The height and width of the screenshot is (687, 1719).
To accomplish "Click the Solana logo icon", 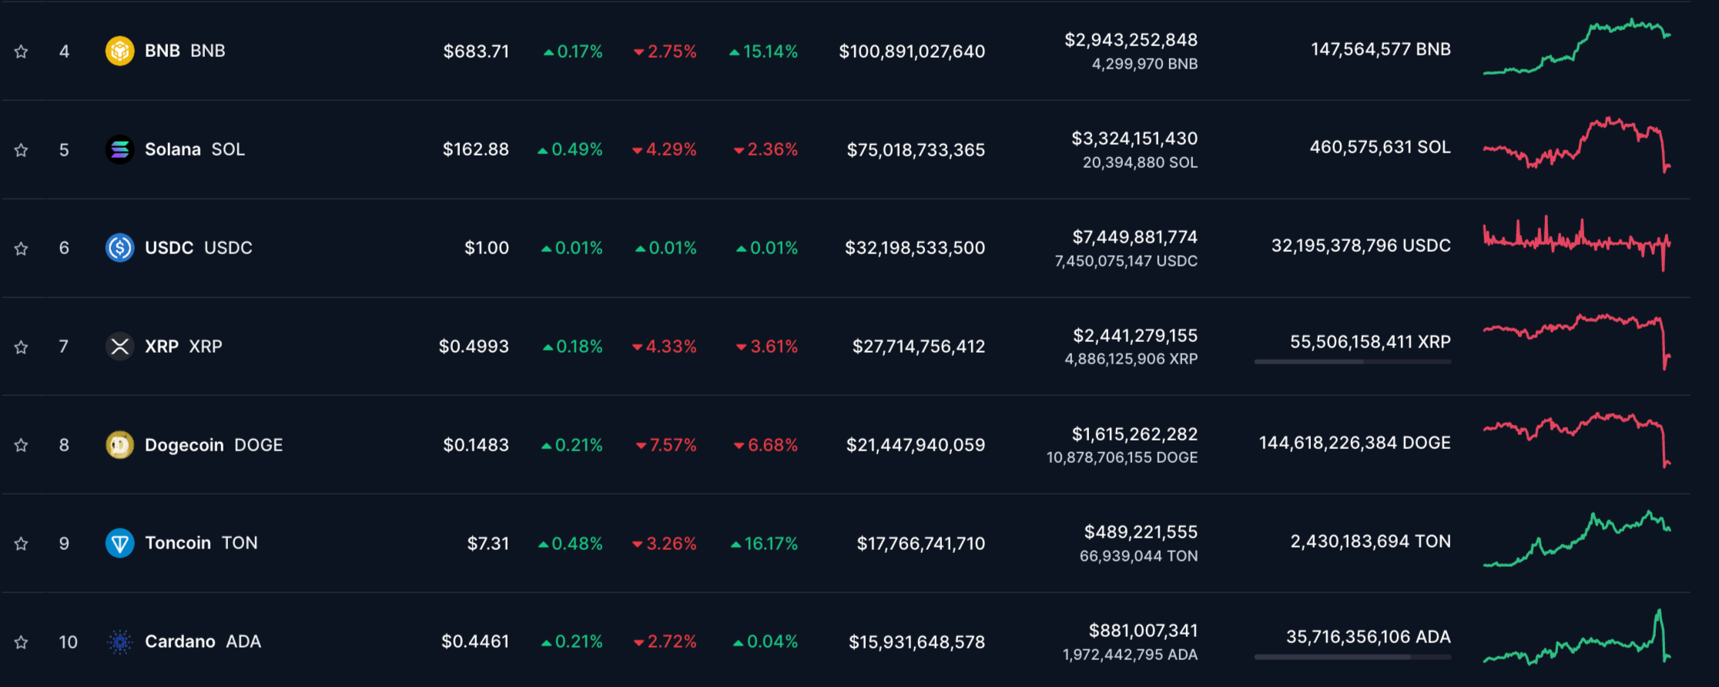I will point(121,149).
